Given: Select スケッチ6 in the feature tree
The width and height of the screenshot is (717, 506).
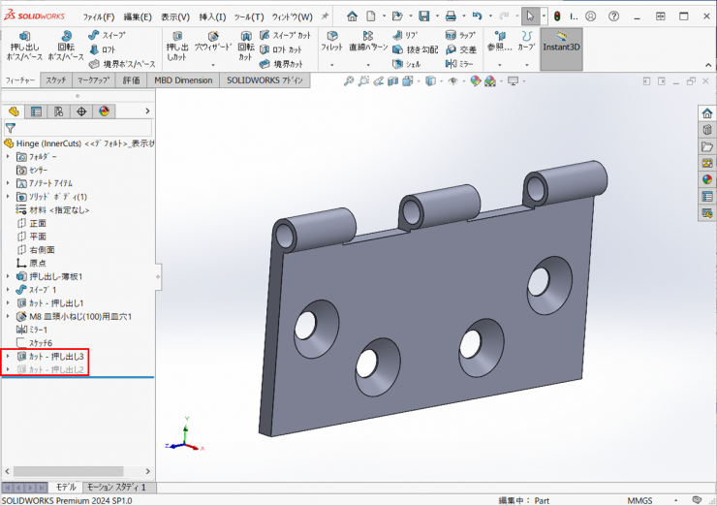Looking at the screenshot, I should tap(40, 343).
